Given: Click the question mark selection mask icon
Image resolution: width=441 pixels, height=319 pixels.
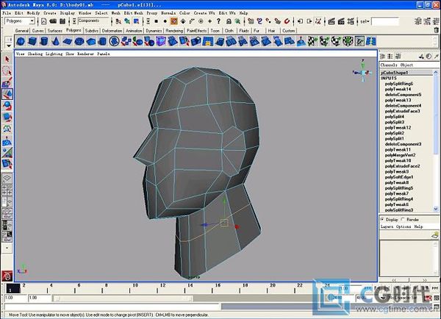Looking at the screenshot, I should 218,21.
